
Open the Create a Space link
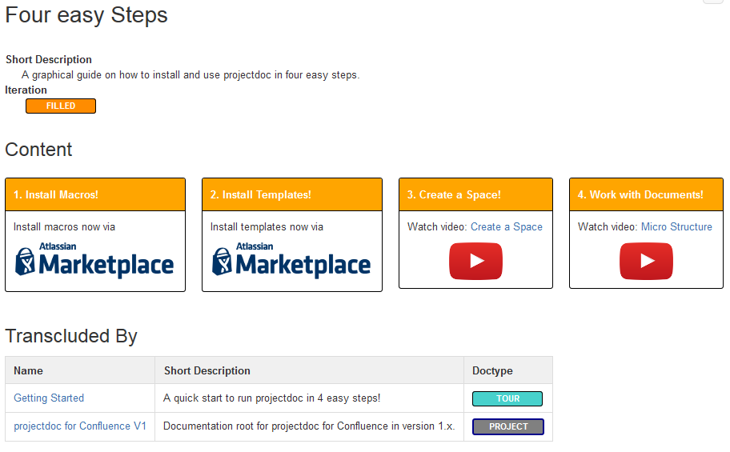pyautogui.click(x=506, y=227)
